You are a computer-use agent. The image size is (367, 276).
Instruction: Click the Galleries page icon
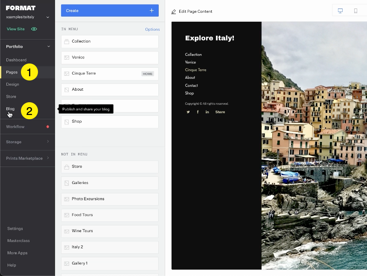click(67, 183)
